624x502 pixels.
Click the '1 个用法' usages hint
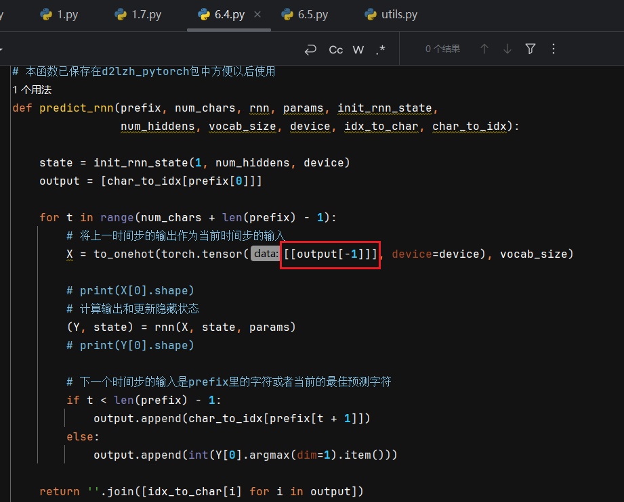(x=32, y=90)
